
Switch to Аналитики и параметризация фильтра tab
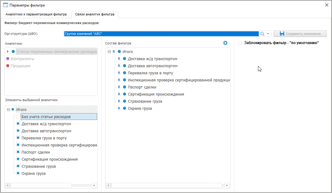coord(36,14)
